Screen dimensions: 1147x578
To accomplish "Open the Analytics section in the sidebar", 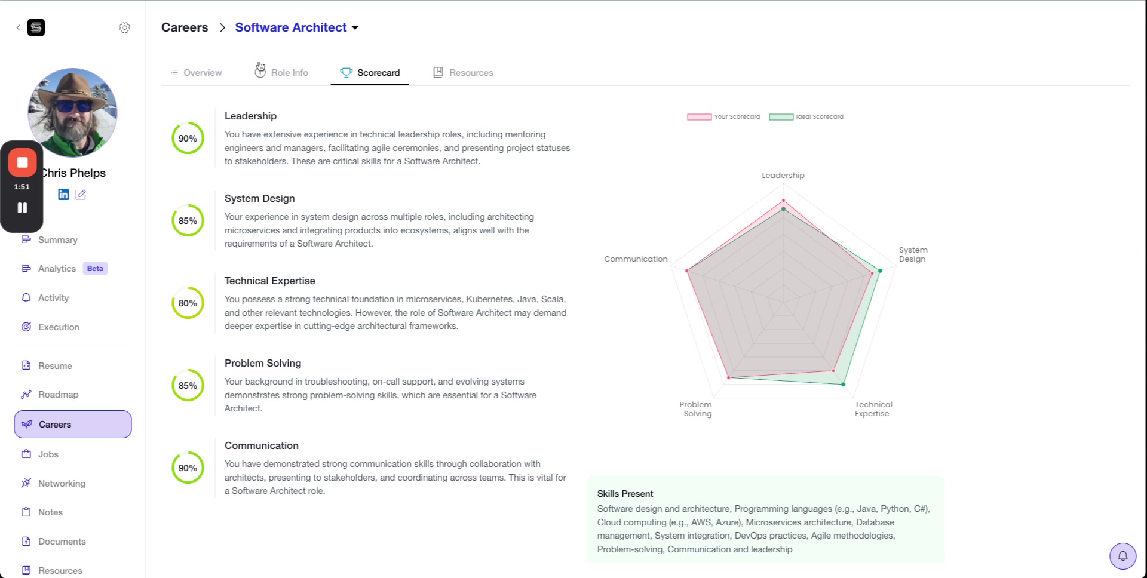I will click(x=57, y=268).
